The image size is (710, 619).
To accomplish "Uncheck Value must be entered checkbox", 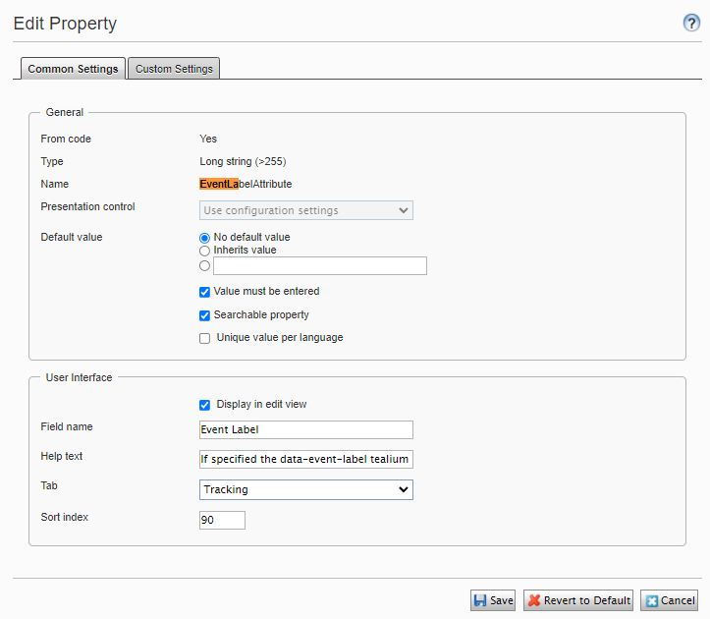I will click(205, 292).
